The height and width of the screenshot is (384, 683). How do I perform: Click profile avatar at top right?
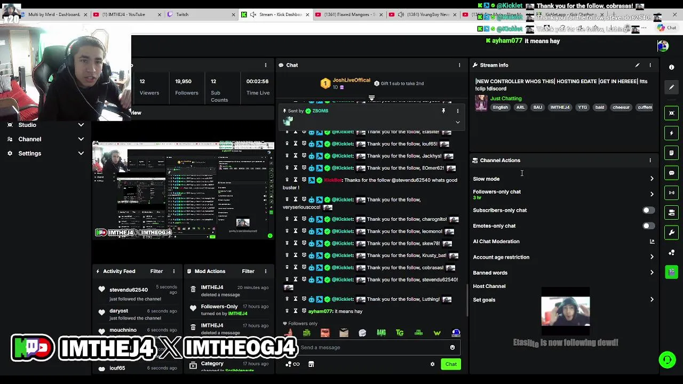(x=663, y=46)
